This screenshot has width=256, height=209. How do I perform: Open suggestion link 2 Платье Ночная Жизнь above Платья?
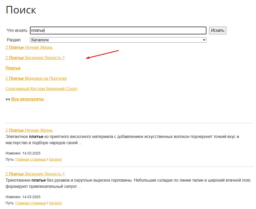(x=29, y=48)
